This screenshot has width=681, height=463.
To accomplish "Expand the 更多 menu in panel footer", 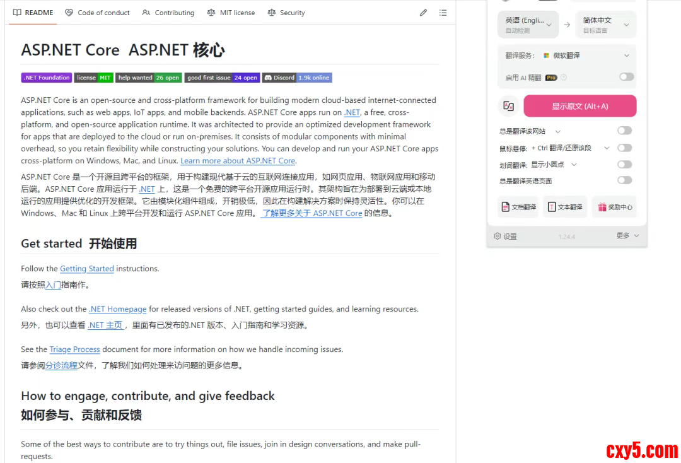I will (627, 235).
